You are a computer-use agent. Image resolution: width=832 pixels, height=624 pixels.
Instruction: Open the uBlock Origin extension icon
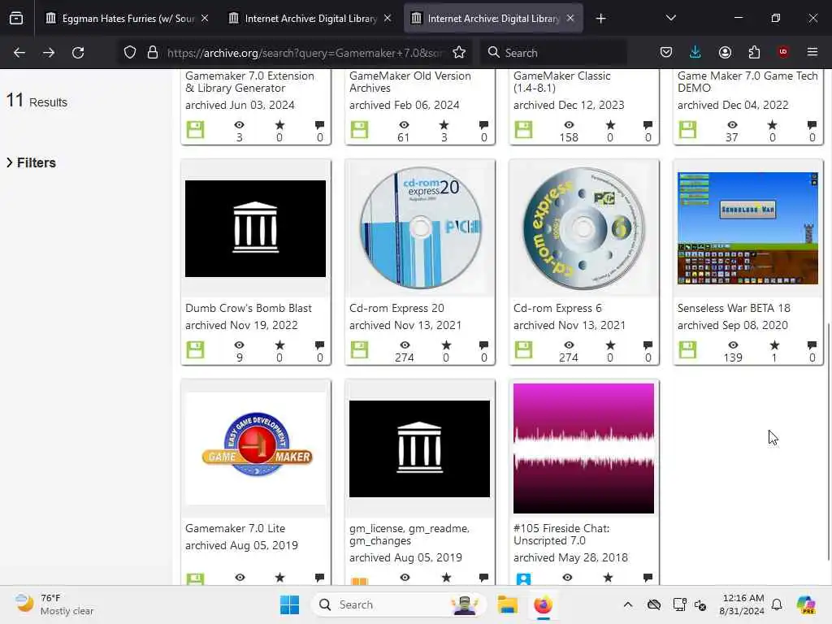782,52
